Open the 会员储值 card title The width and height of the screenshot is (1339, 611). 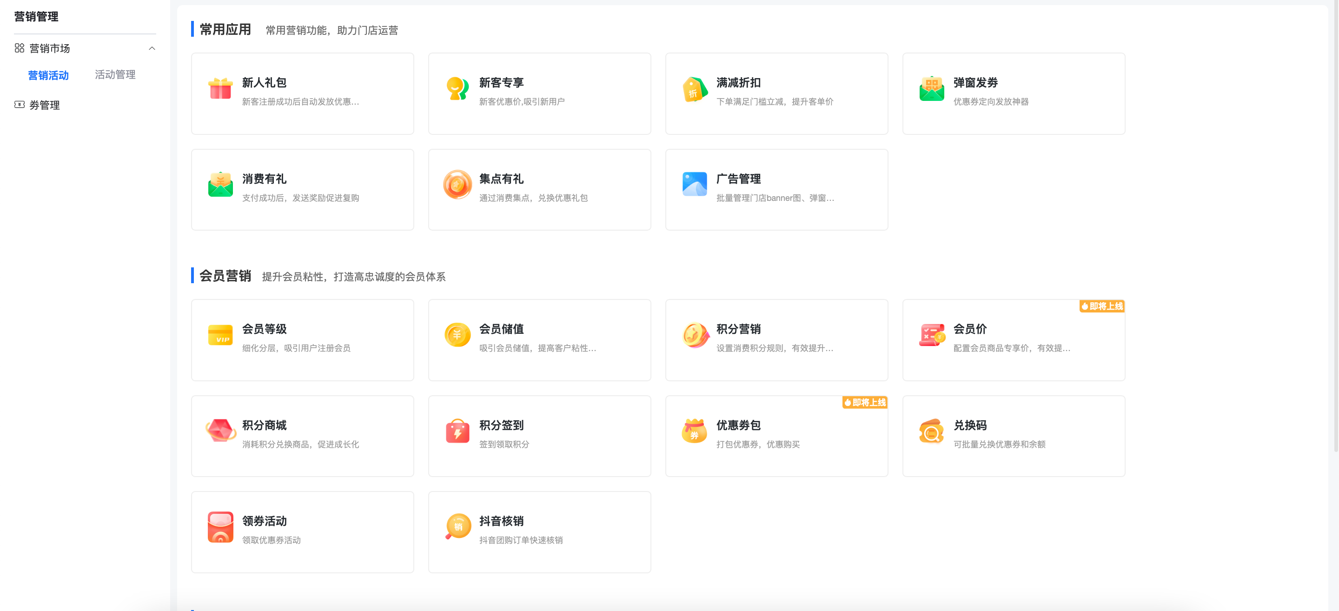click(501, 329)
